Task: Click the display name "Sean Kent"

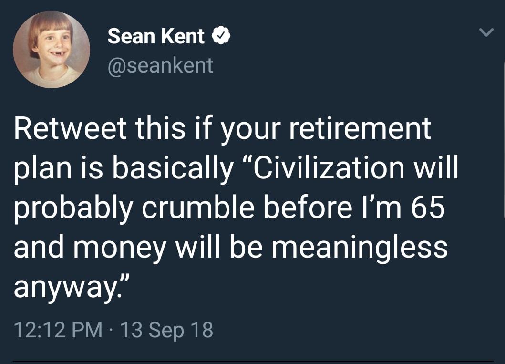Action: [x=156, y=36]
